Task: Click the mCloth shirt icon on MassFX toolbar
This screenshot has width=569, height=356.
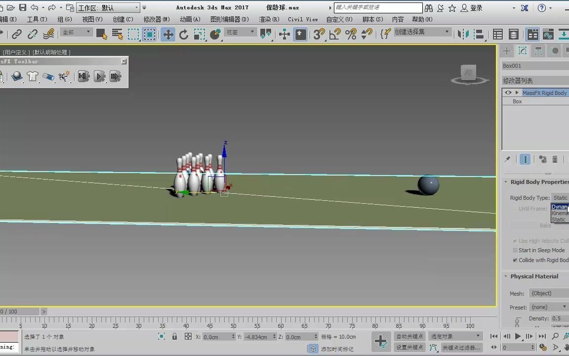Action: tap(32, 76)
